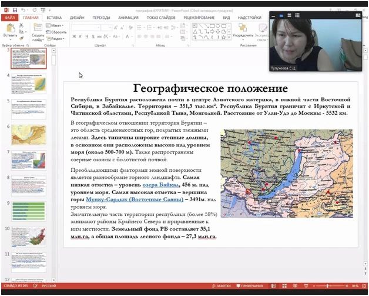Screen dimensions: 369x296
Task: Switch to slide sorter view in status bar
Action: click(x=284, y=286)
